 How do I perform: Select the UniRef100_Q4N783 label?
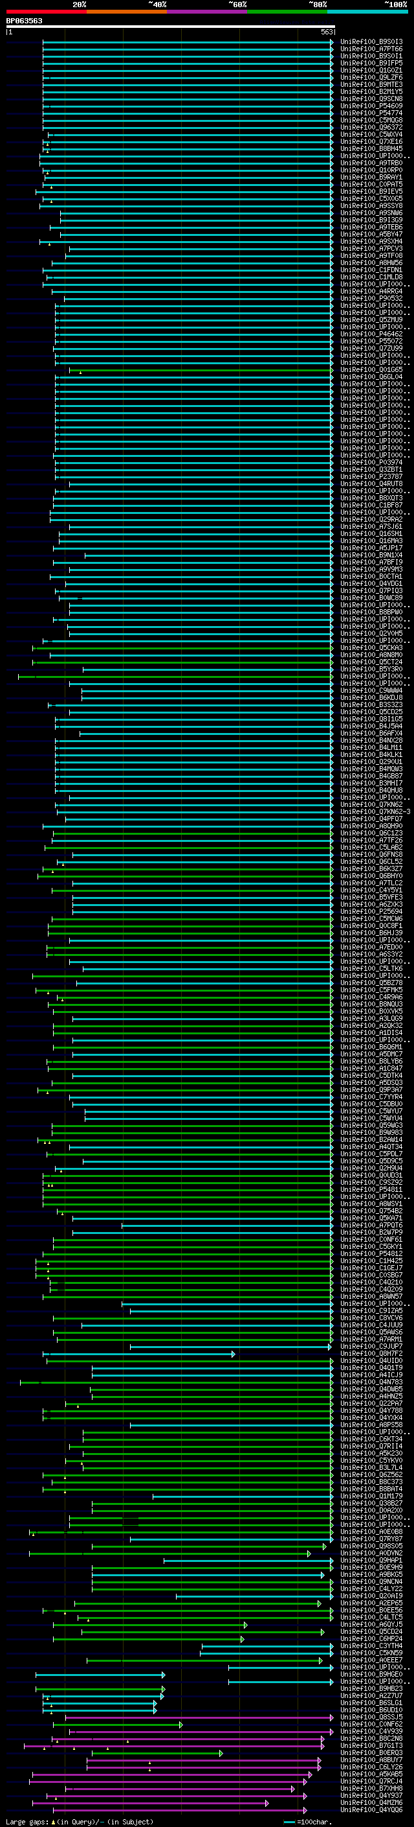(x=371, y=1382)
